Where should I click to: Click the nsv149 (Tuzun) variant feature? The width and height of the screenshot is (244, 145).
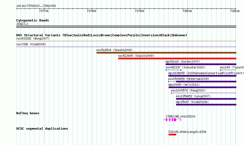click(x=228, y=70)
